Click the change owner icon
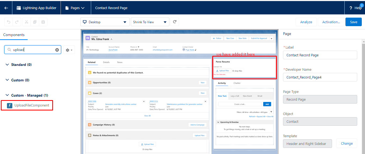Image resolution: width=365 pixels, height=154 pixels. (196, 50)
